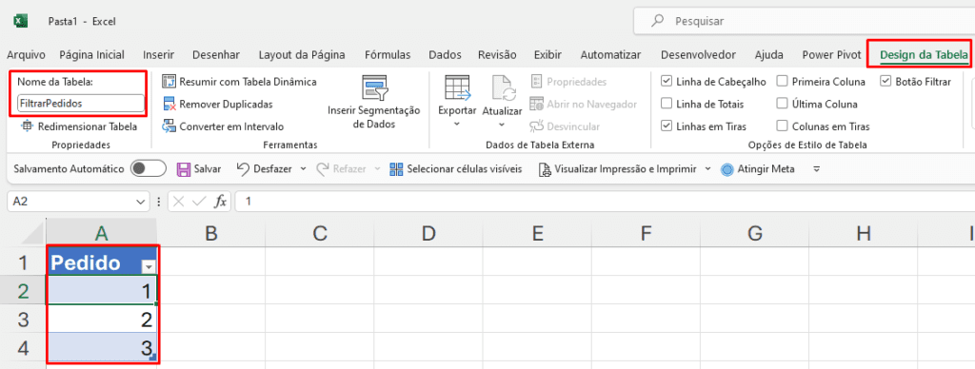Switch to Página Inicial tab

pyautogui.click(x=91, y=54)
